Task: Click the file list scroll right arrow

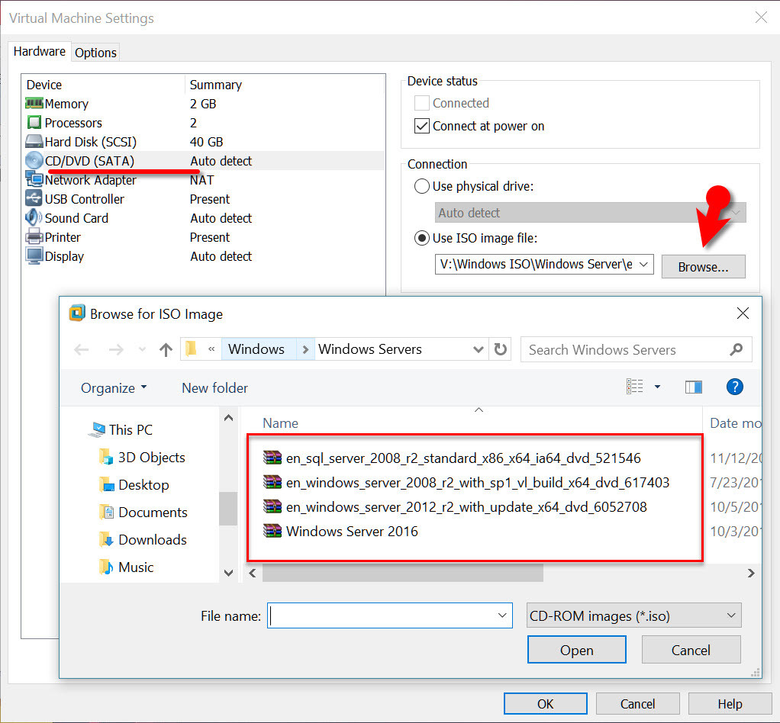Action: pyautogui.click(x=751, y=573)
